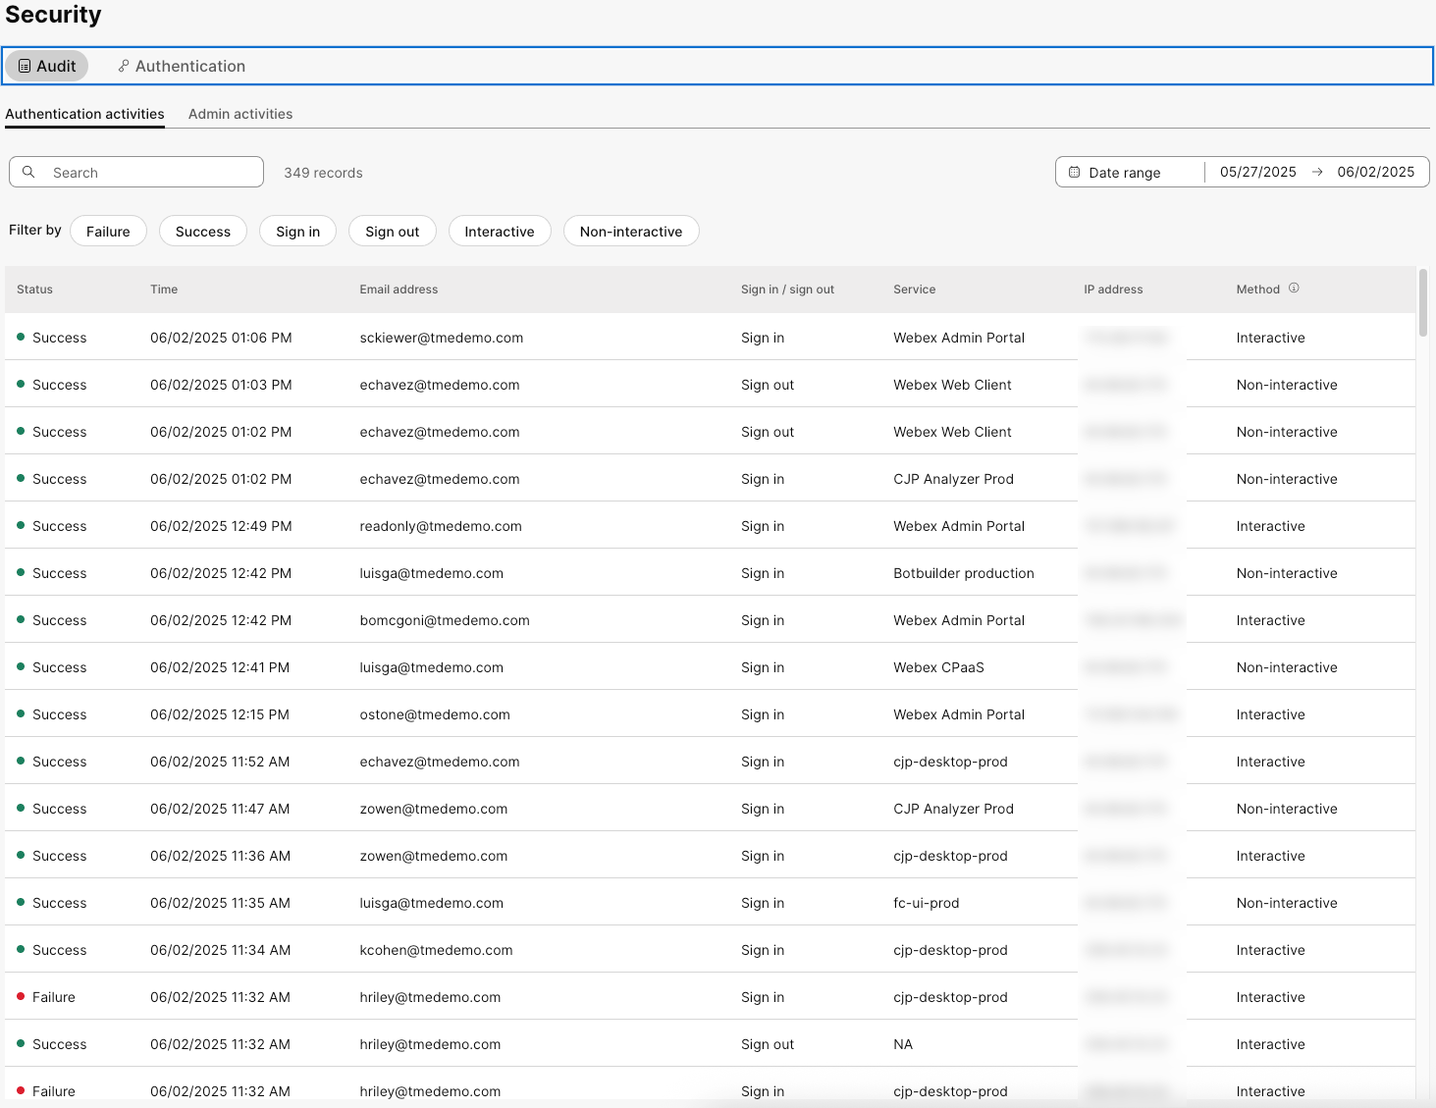Select the end date 06/02/2025
The image size is (1436, 1108).
point(1375,172)
